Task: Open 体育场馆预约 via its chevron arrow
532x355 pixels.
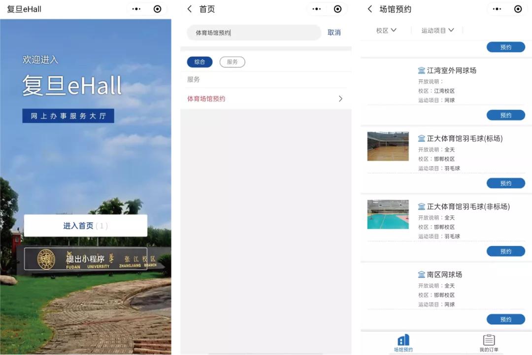Action: pos(340,99)
